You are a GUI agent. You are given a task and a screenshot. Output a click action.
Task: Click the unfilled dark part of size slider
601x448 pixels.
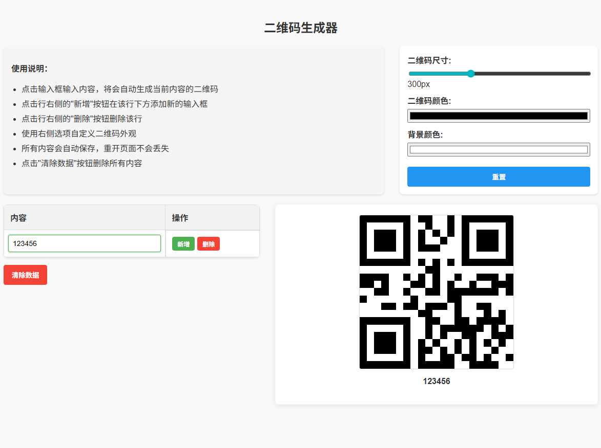(x=533, y=74)
